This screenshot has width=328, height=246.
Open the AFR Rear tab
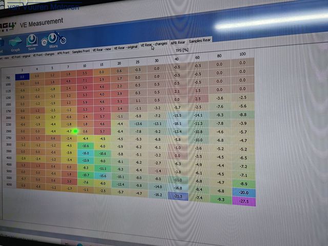tap(178, 43)
